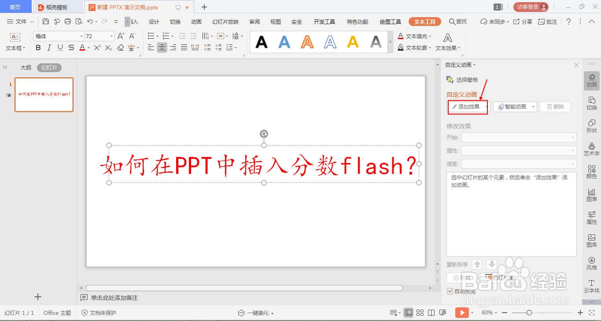The width and height of the screenshot is (601, 321).
Task: Disable the 自动预览 auto preview checkbox
Action: [450, 291]
